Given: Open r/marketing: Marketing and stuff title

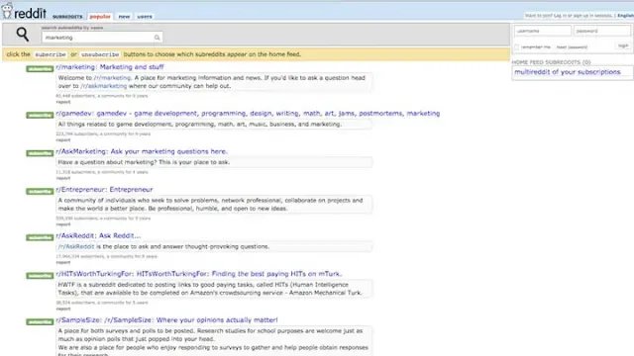Looking at the screenshot, I should coord(110,67).
